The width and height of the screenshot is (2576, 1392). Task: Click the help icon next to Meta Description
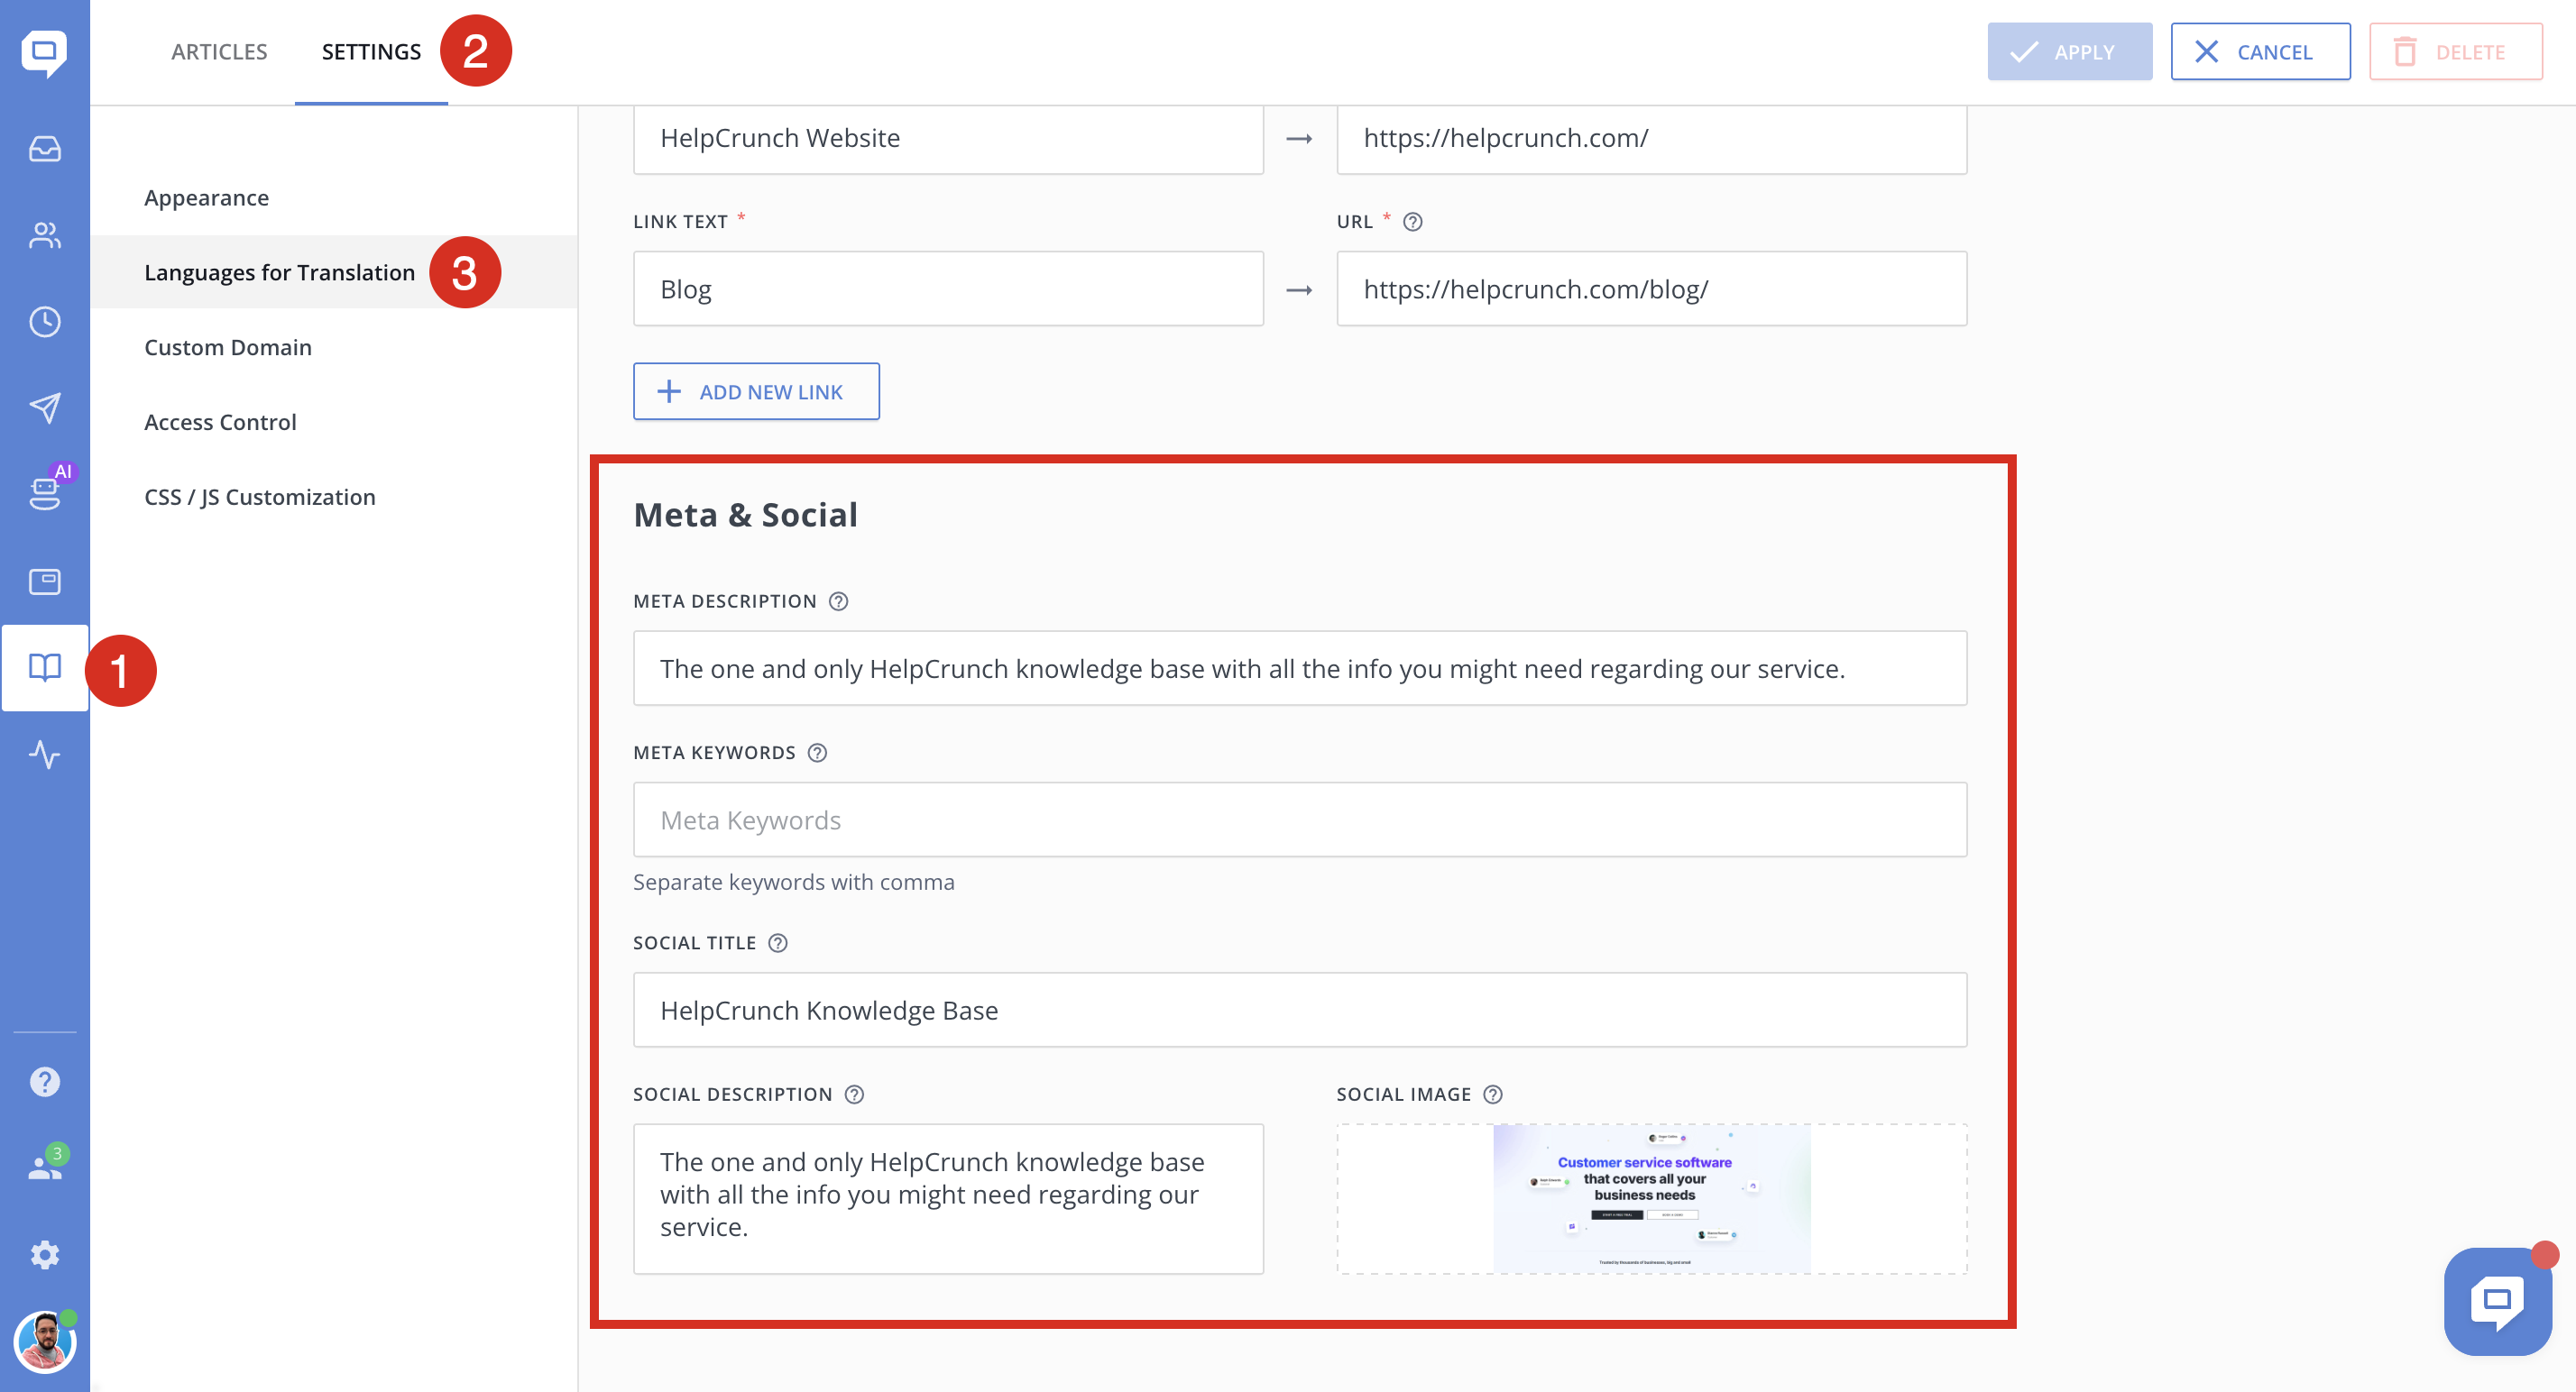click(838, 601)
